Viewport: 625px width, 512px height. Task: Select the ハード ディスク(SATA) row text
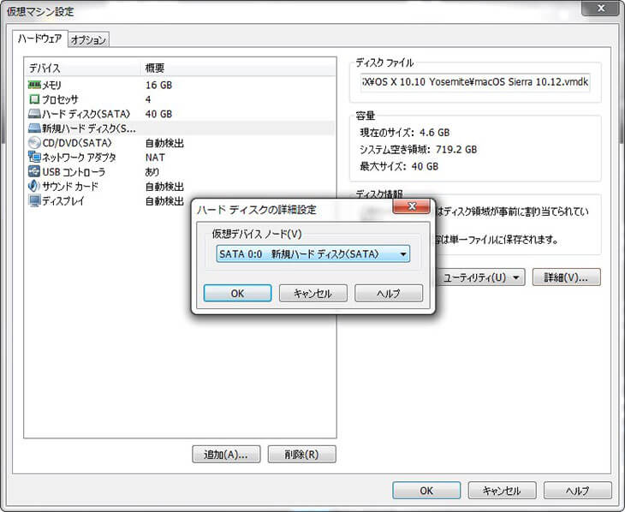[x=86, y=114]
